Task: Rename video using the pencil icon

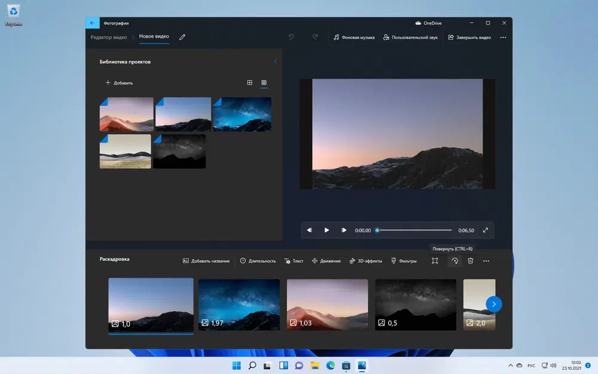Action: (182, 37)
